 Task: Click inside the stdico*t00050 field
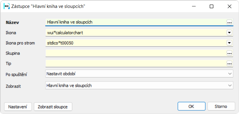(136, 43)
